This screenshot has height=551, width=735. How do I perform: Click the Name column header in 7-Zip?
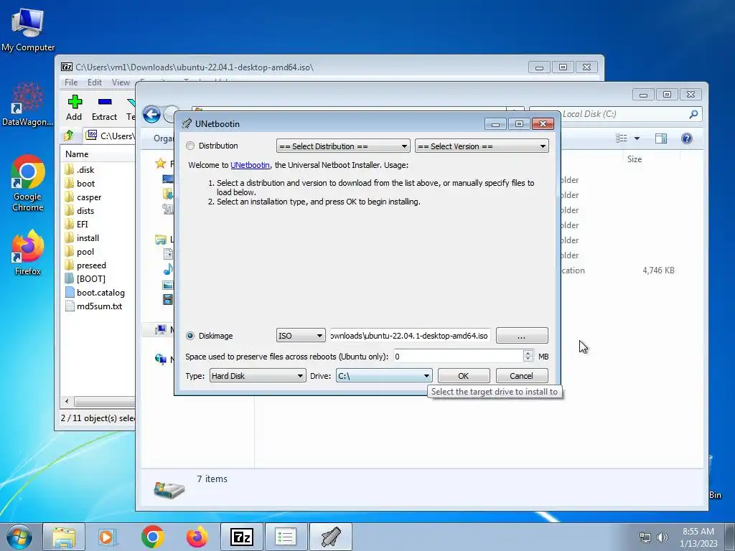click(x=77, y=154)
